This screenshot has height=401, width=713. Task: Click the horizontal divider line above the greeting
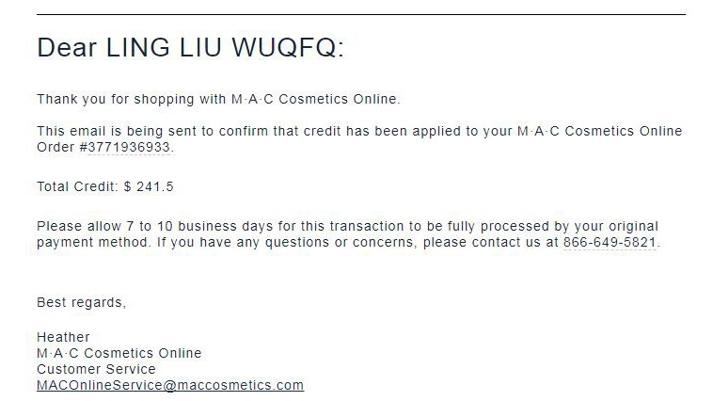tap(361, 14)
